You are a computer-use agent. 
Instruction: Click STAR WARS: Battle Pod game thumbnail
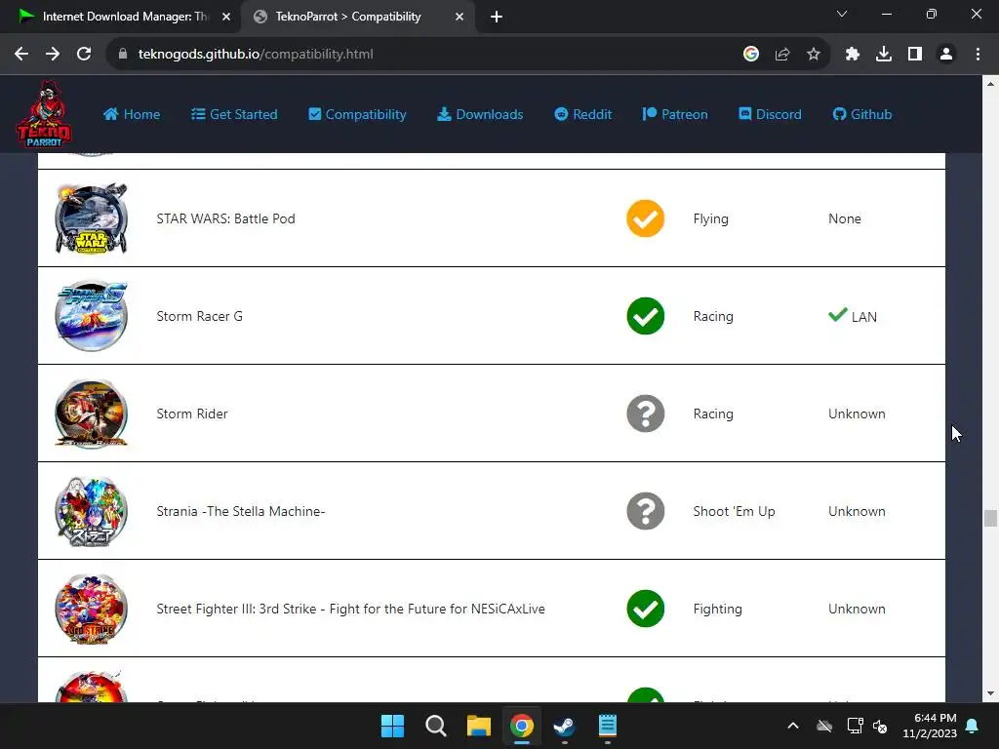pos(91,218)
